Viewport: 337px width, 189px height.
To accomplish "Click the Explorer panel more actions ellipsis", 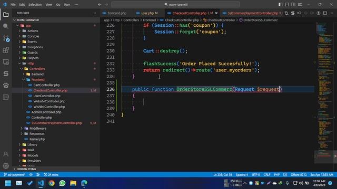I will [x=94, y=13].
